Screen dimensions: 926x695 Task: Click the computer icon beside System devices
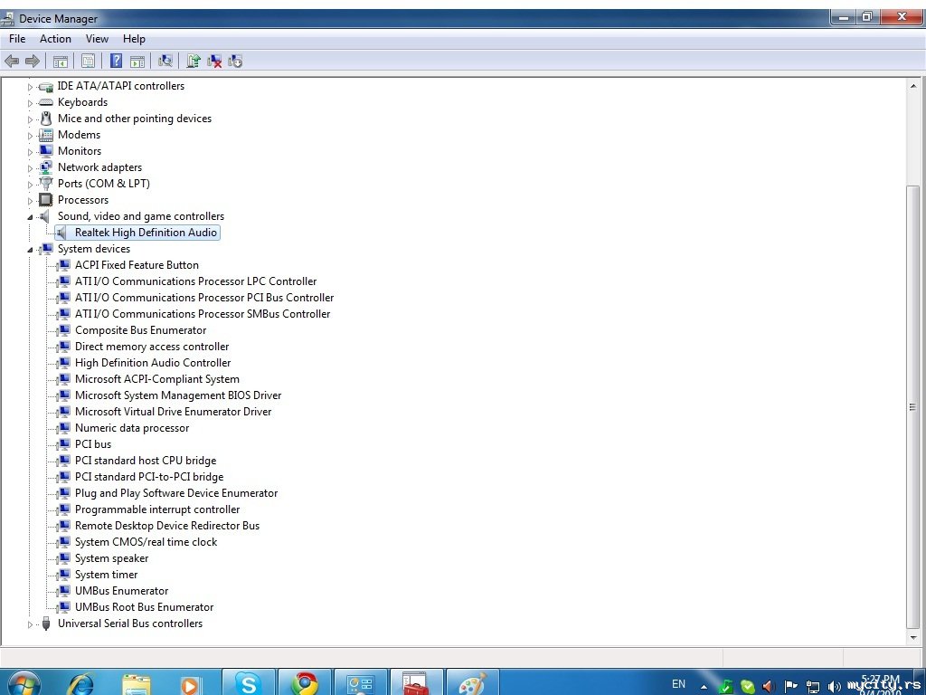[45, 249]
